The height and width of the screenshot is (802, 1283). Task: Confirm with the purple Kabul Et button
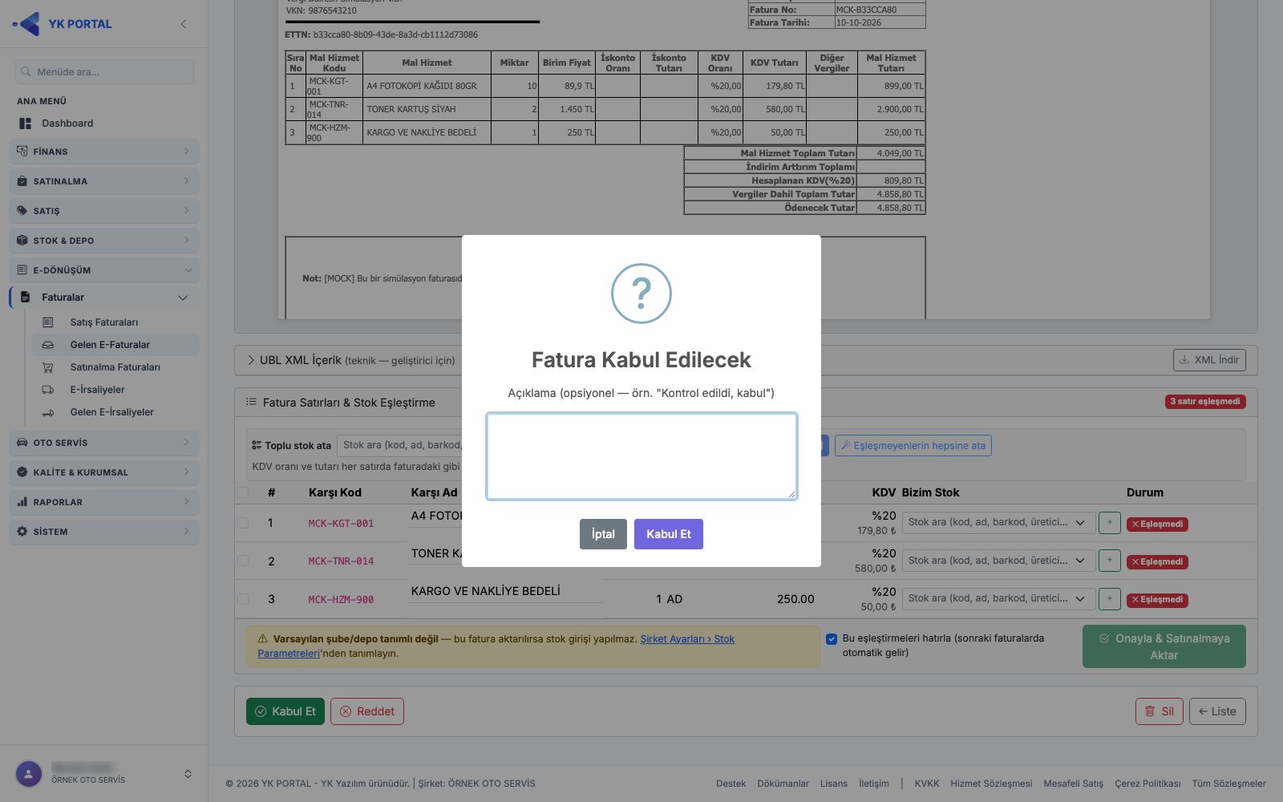[669, 534]
